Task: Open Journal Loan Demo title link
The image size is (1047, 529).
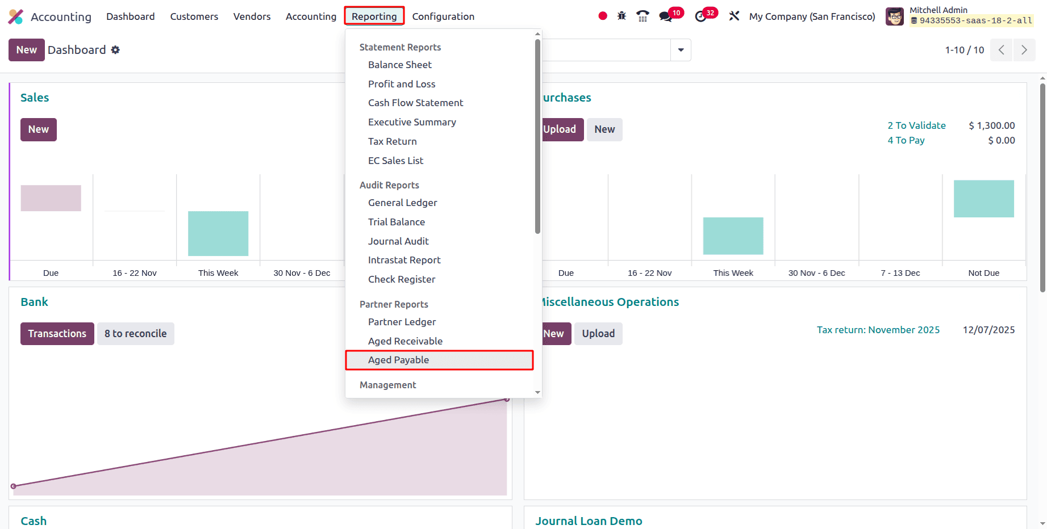Action: pos(589,521)
